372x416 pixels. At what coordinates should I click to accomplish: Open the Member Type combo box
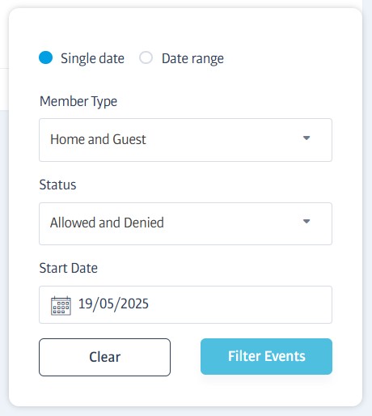point(185,140)
